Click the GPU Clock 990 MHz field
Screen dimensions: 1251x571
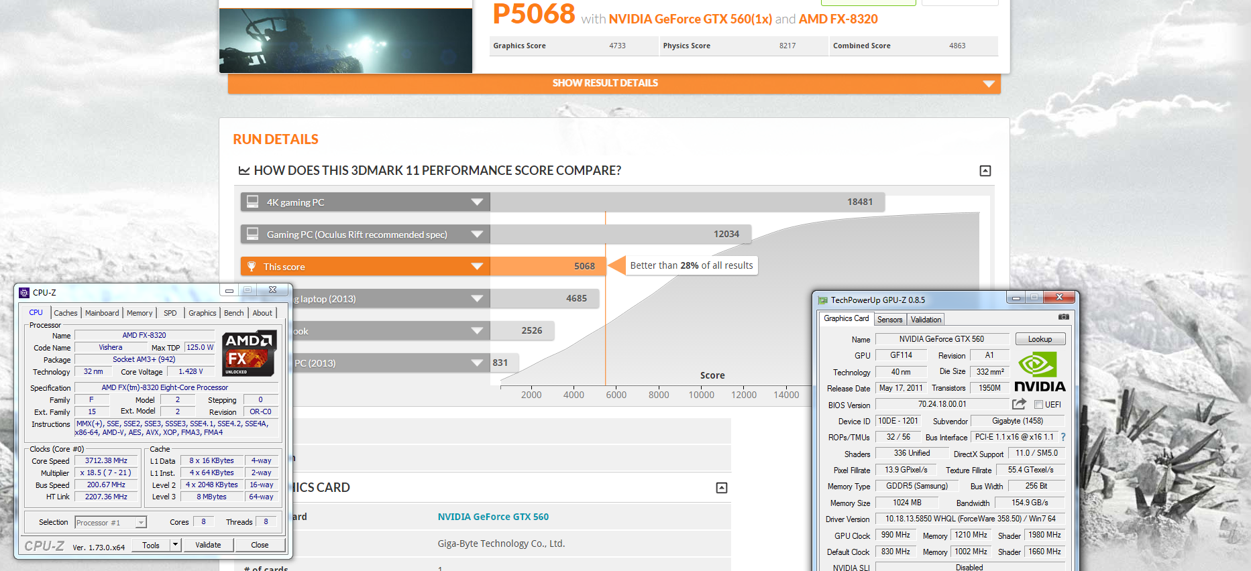click(895, 535)
